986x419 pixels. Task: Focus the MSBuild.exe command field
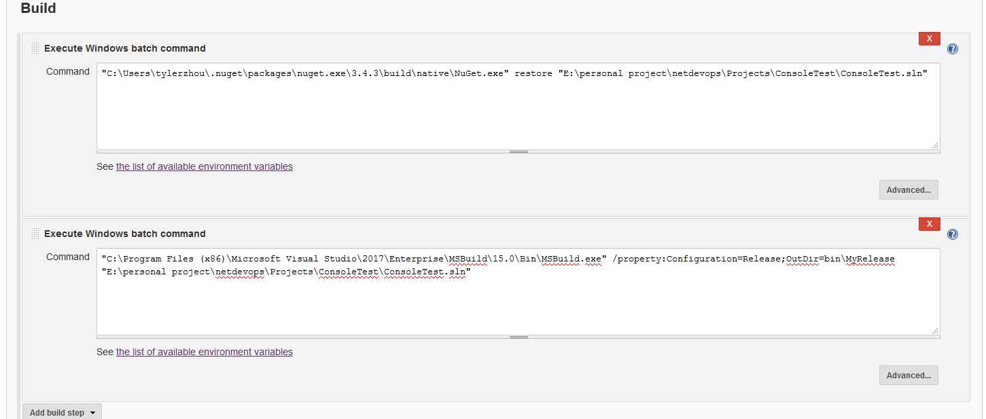(x=518, y=291)
